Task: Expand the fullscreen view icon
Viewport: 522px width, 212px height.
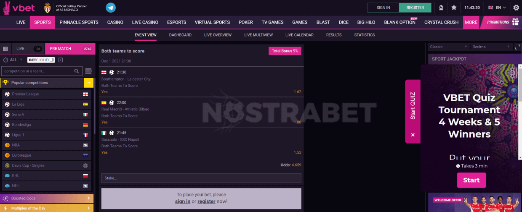Action: pos(517,47)
